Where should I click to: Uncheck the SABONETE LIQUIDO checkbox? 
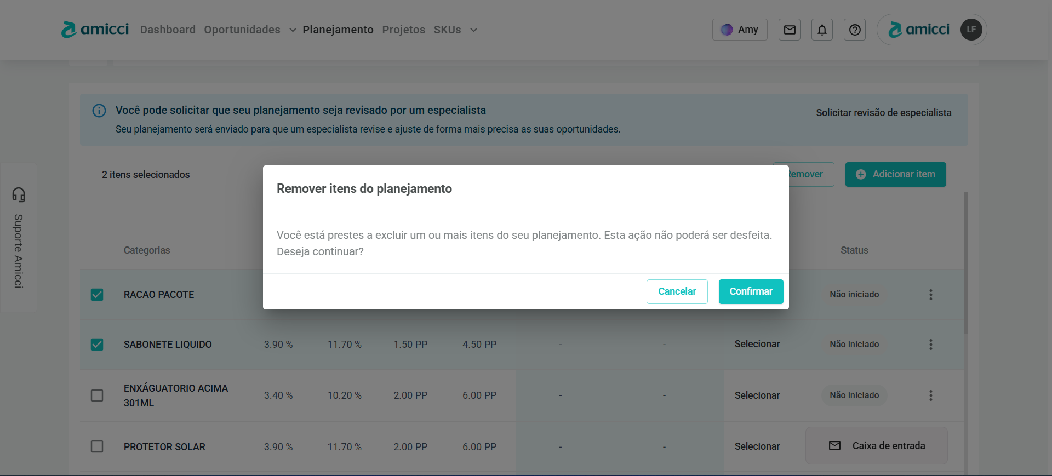pos(97,345)
